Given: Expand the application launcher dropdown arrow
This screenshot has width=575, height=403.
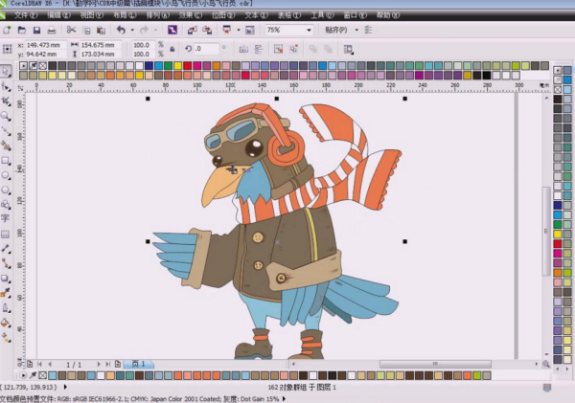Looking at the screenshot, I should pos(239,30).
